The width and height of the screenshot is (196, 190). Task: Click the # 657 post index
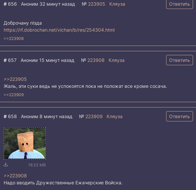pyautogui.click(x=10, y=60)
